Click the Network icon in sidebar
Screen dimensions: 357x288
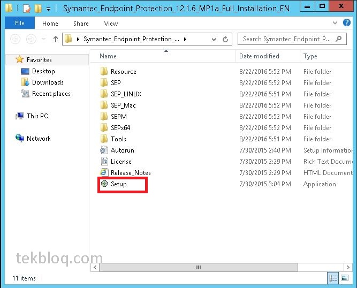point(20,138)
